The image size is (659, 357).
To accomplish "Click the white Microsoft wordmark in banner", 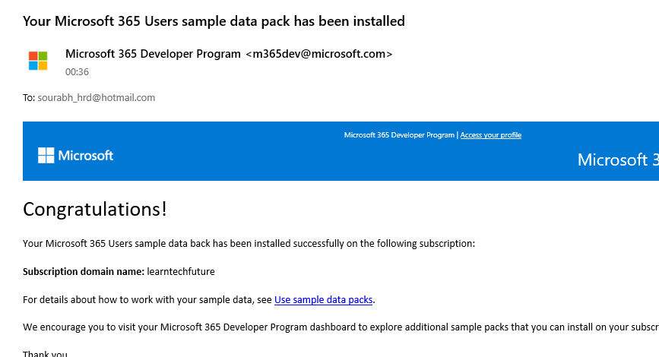I will [86, 156].
